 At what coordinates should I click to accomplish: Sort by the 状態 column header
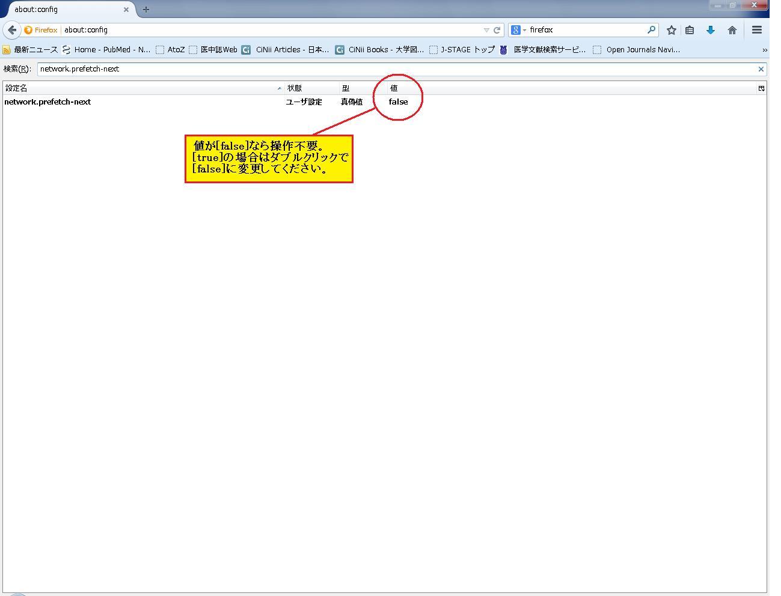(311, 88)
